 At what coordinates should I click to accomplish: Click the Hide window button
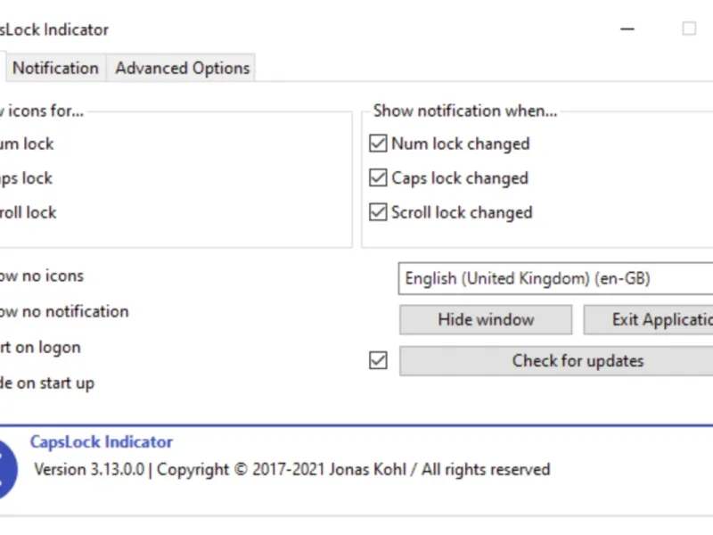coord(486,320)
